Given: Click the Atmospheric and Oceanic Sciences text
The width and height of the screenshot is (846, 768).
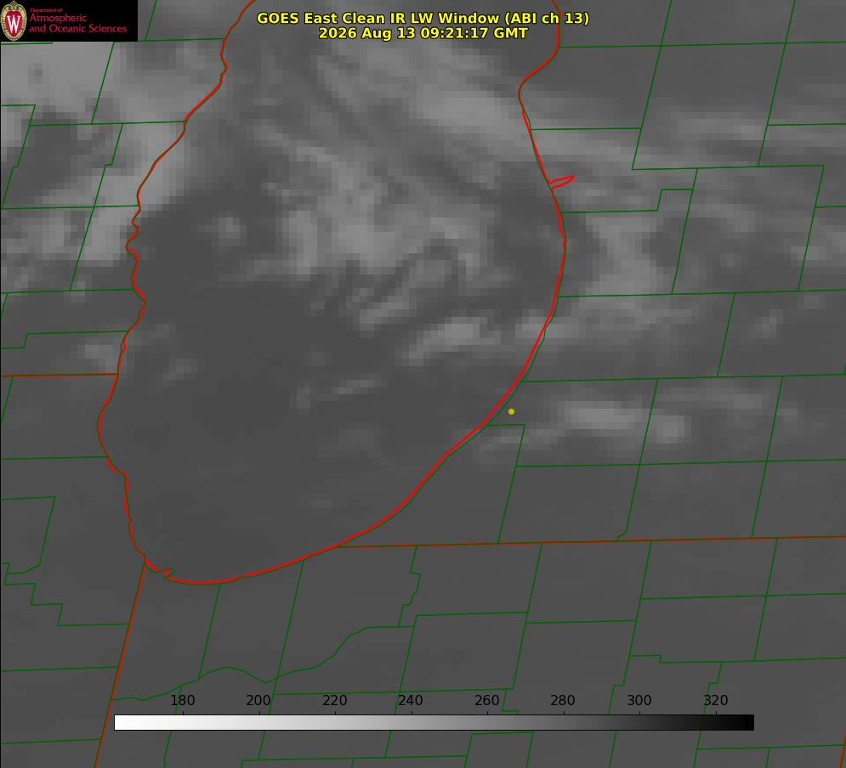Looking at the screenshot, I should coord(77,23).
